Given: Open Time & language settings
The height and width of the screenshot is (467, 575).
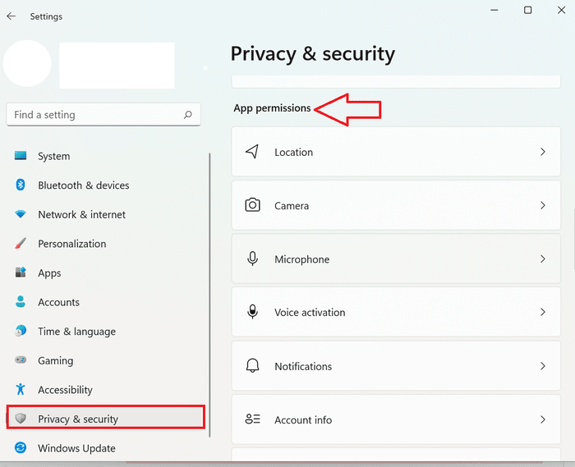Looking at the screenshot, I should tap(105, 331).
